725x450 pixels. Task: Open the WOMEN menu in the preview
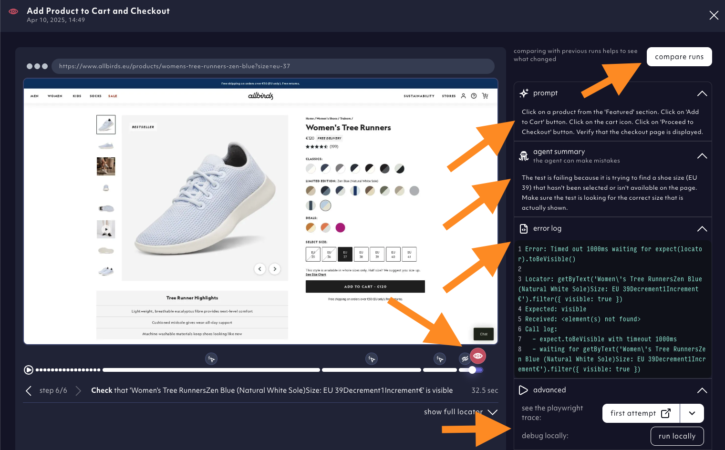pos(55,96)
